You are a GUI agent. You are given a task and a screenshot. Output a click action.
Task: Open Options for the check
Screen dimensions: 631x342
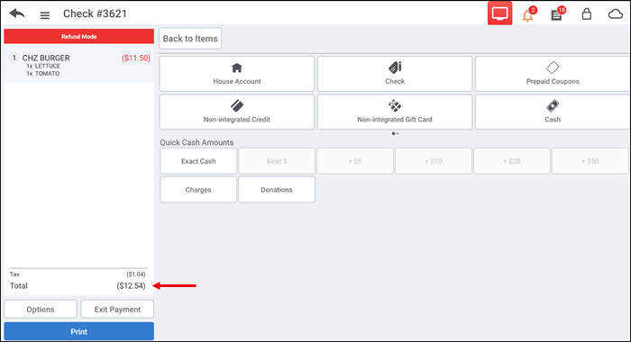(41, 309)
